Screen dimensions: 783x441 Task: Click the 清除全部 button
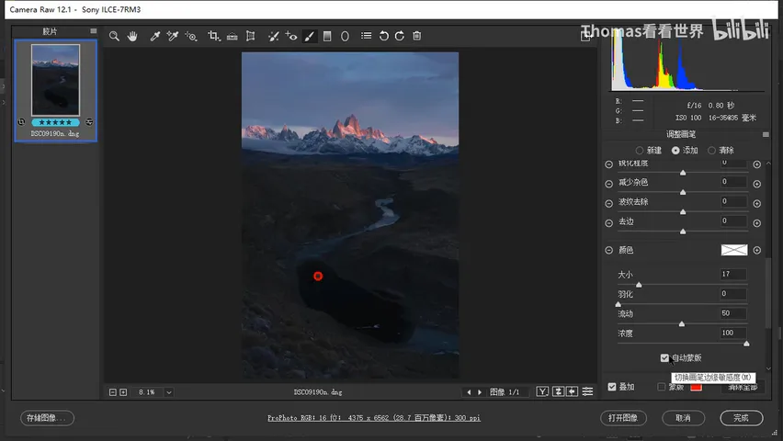pos(743,388)
